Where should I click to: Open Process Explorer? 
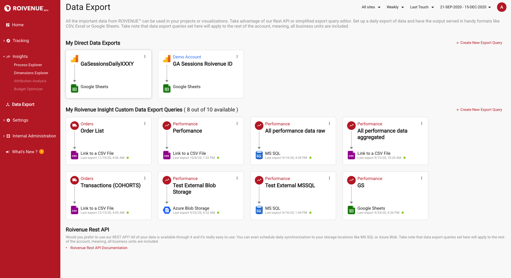(x=28, y=65)
